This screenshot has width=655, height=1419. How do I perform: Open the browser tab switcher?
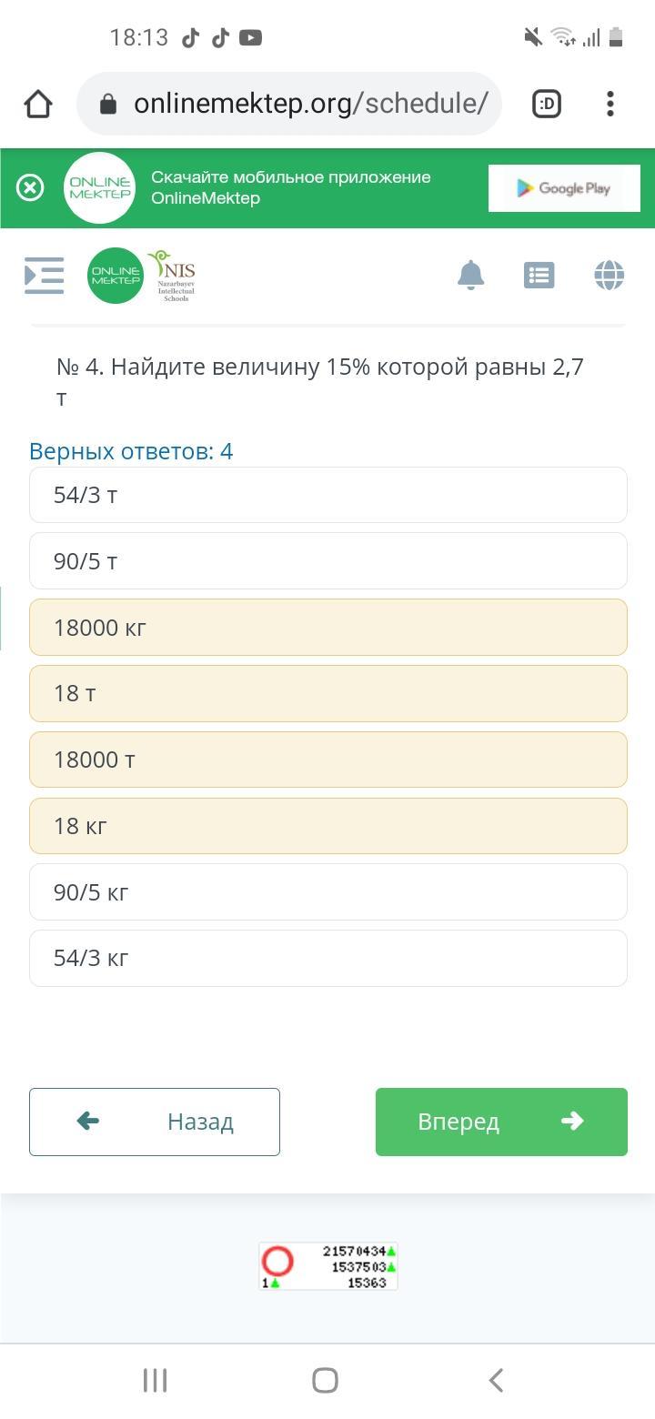(547, 104)
